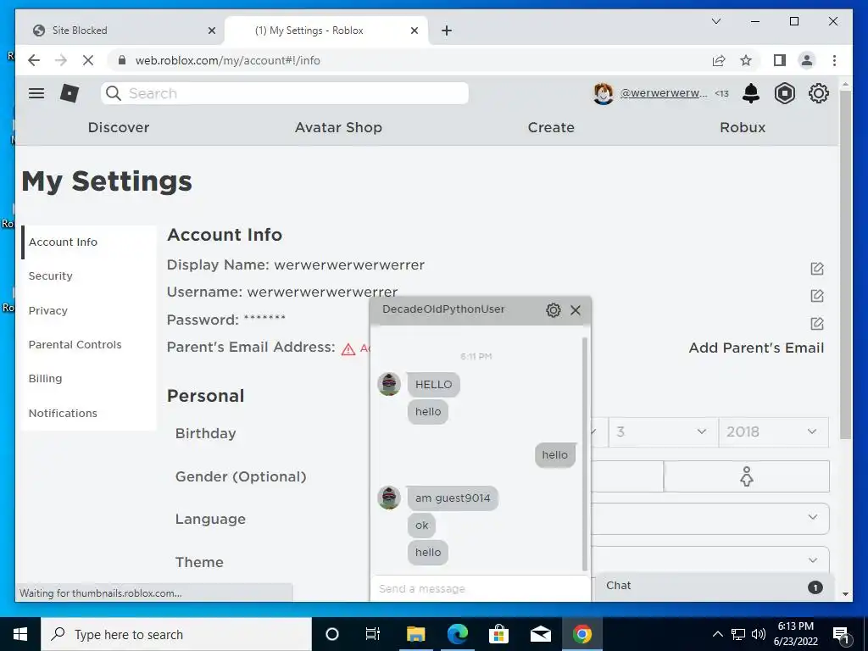
Task: Close the My Settings - Roblox tab
Action: (x=414, y=31)
